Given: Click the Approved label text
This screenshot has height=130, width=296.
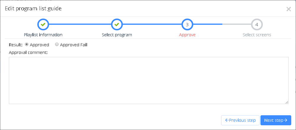Looking at the screenshot, I should point(39,45).
